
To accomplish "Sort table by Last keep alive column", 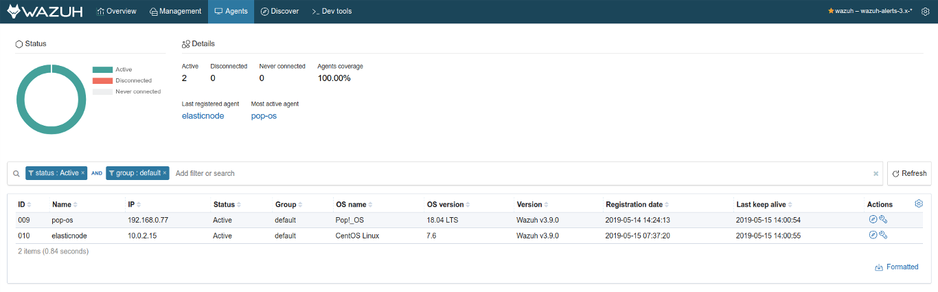I will (x=766, y=205).
